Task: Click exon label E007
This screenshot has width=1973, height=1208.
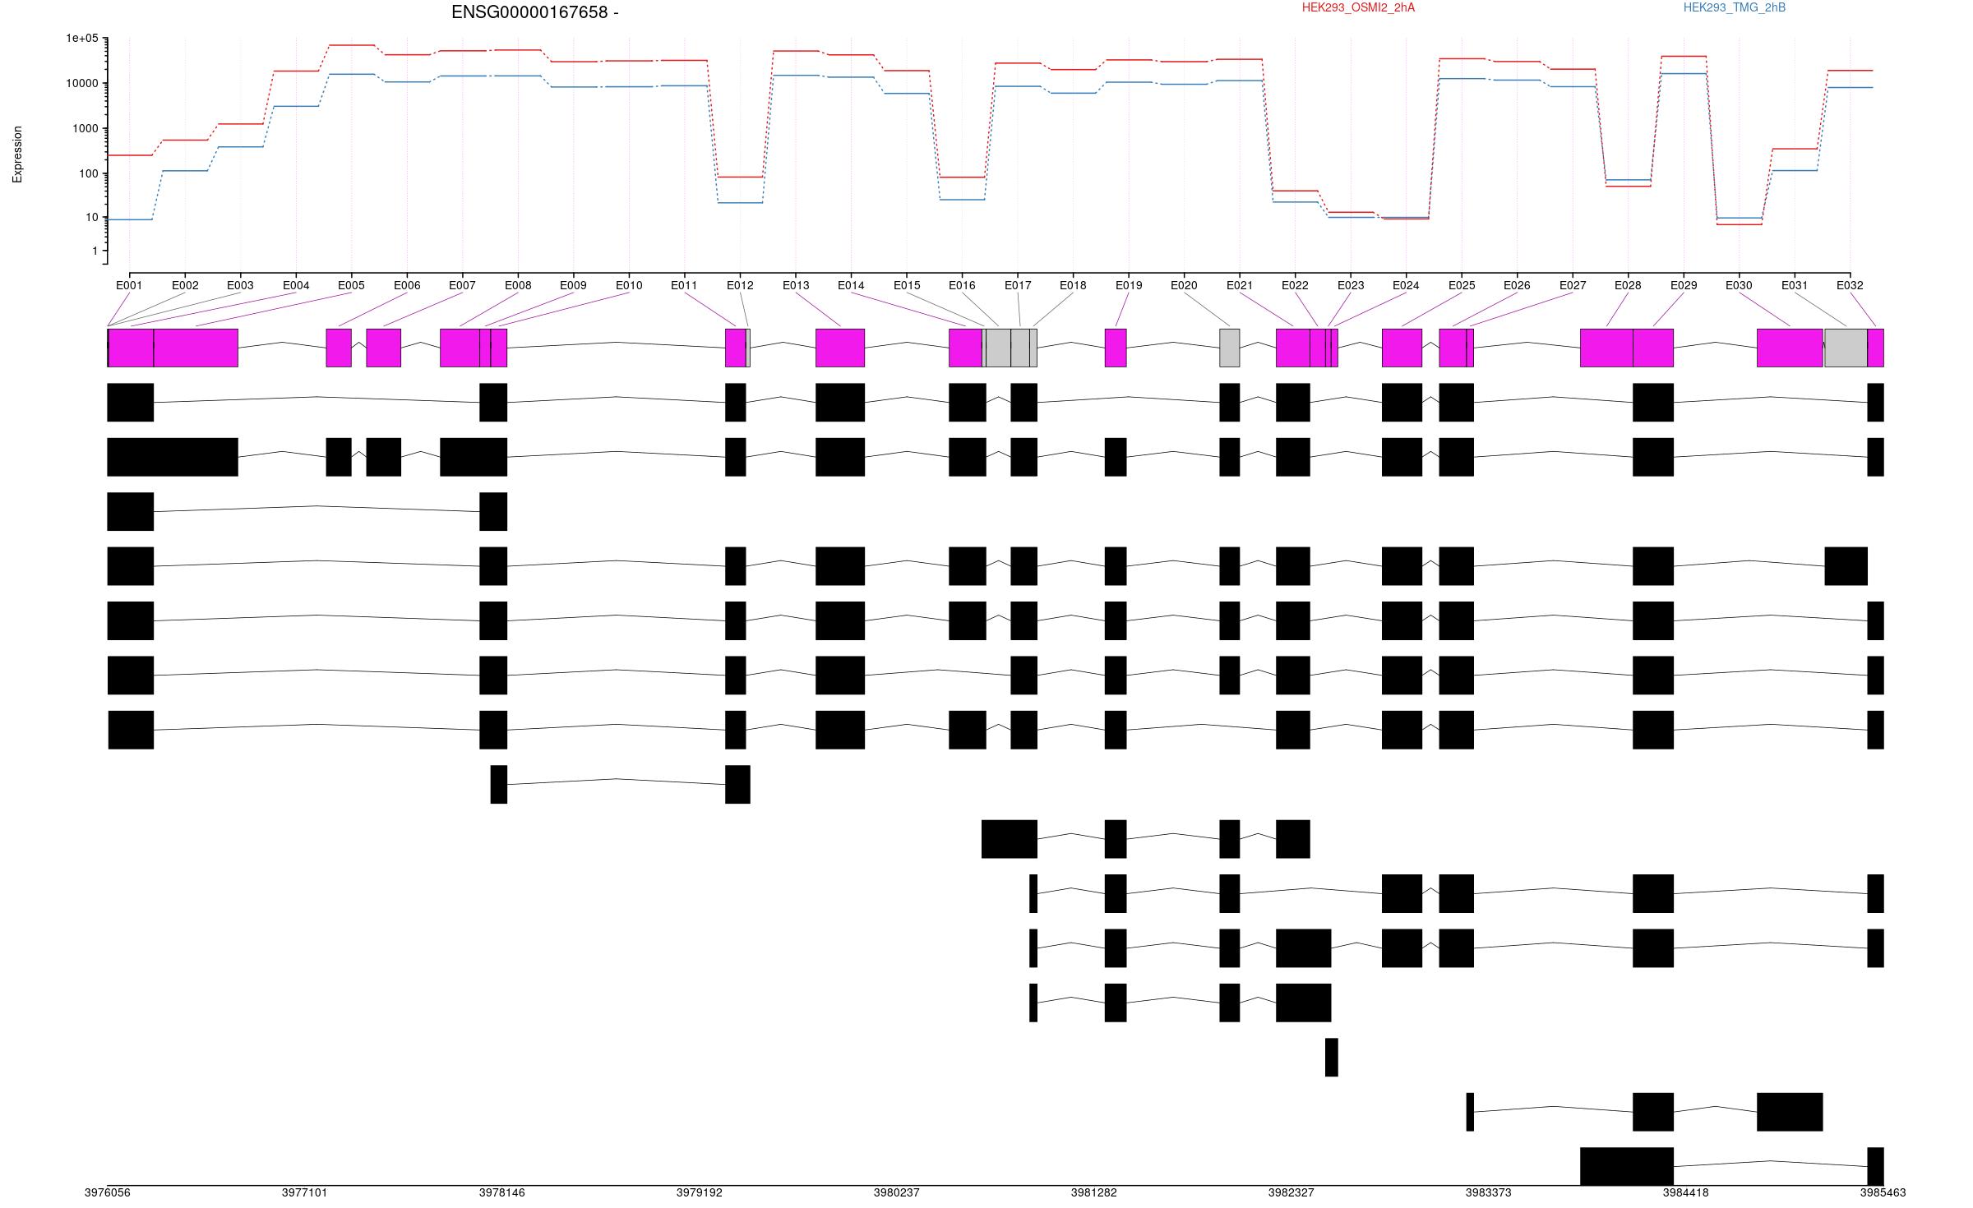Action: (462, 285)
